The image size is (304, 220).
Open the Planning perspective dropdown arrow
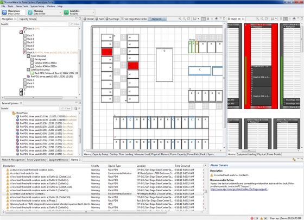pos(60,12)
